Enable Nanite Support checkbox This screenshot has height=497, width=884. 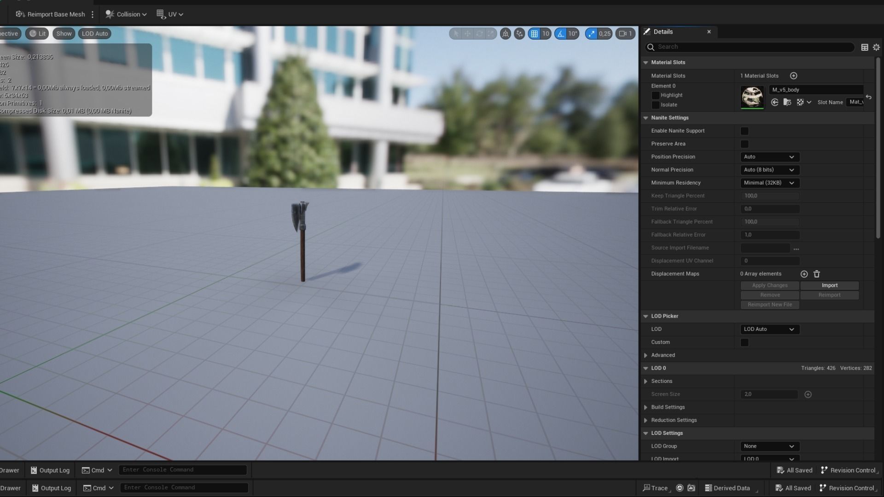pyautogui.click(x=744, y=131)
